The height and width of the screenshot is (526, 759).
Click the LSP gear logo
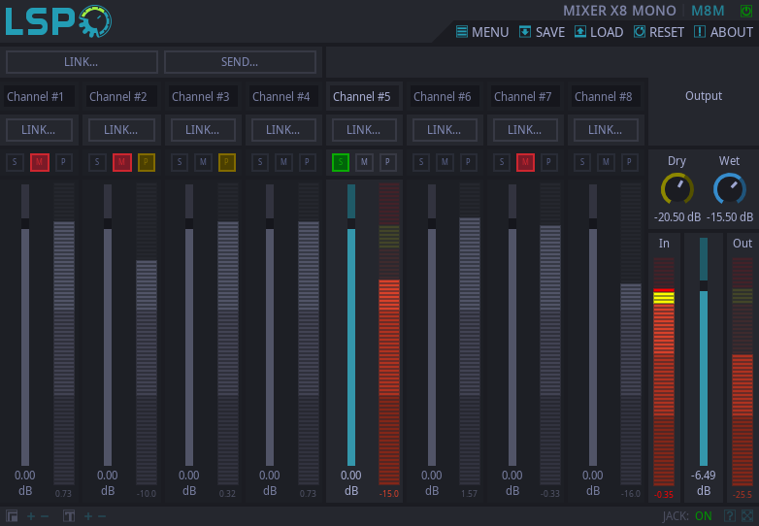point(58,21)
